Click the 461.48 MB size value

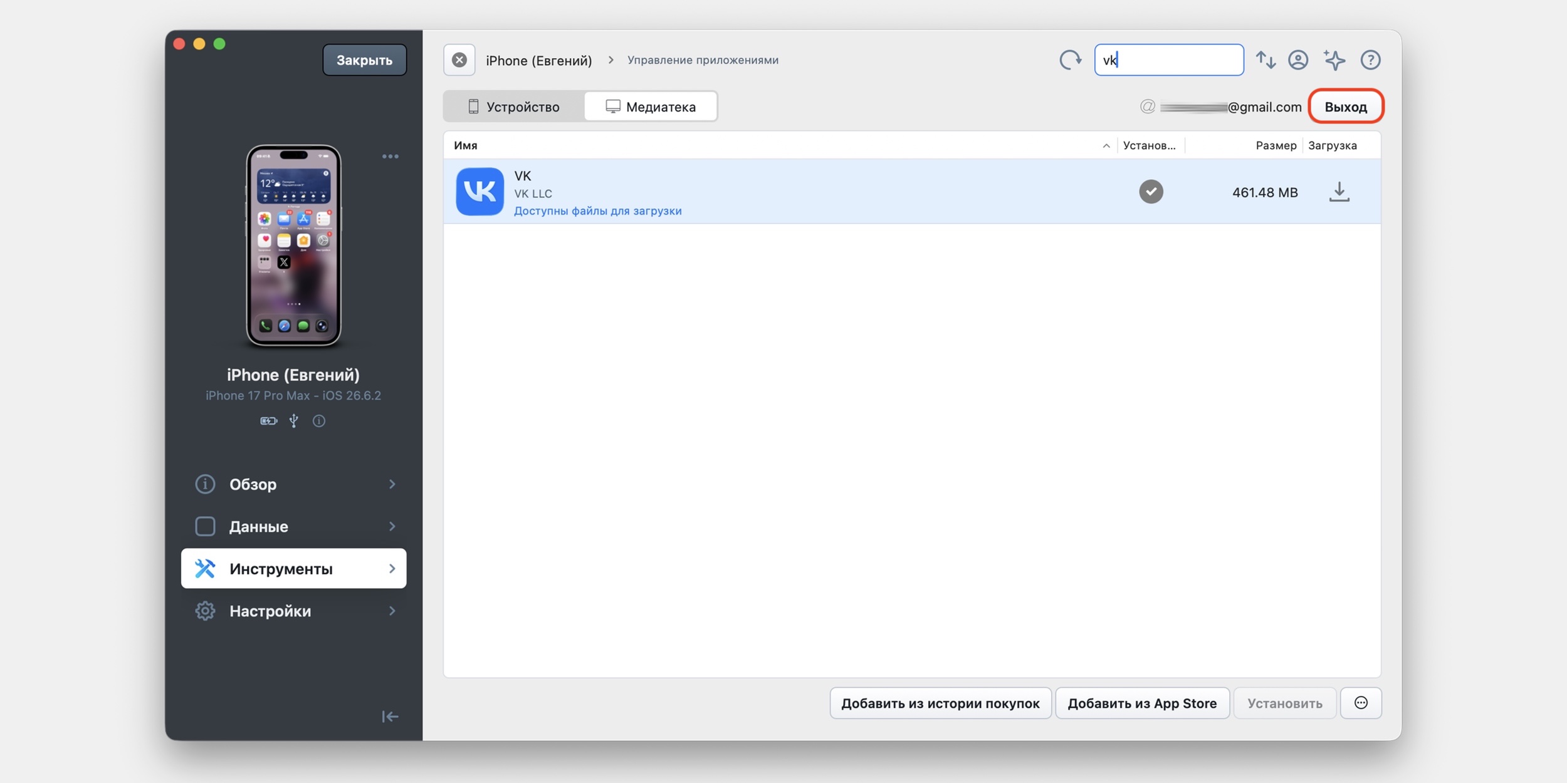point(1265,192)
